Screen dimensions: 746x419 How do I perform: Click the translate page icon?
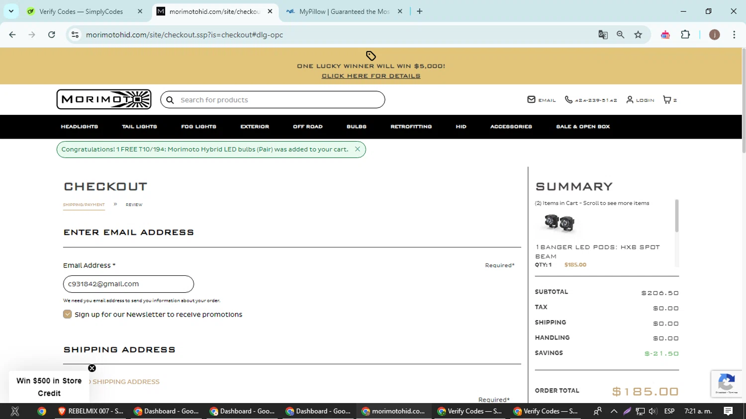(603, 35)
